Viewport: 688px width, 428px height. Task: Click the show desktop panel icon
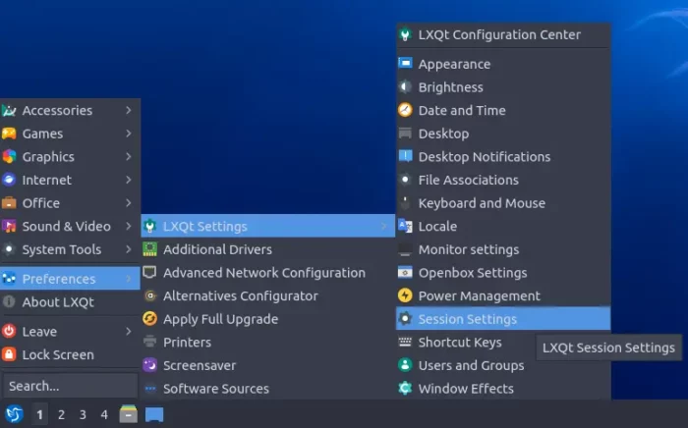click(x=154, y=414)
